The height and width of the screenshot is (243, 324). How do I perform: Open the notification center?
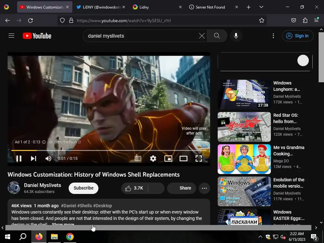tap(314, 237)
